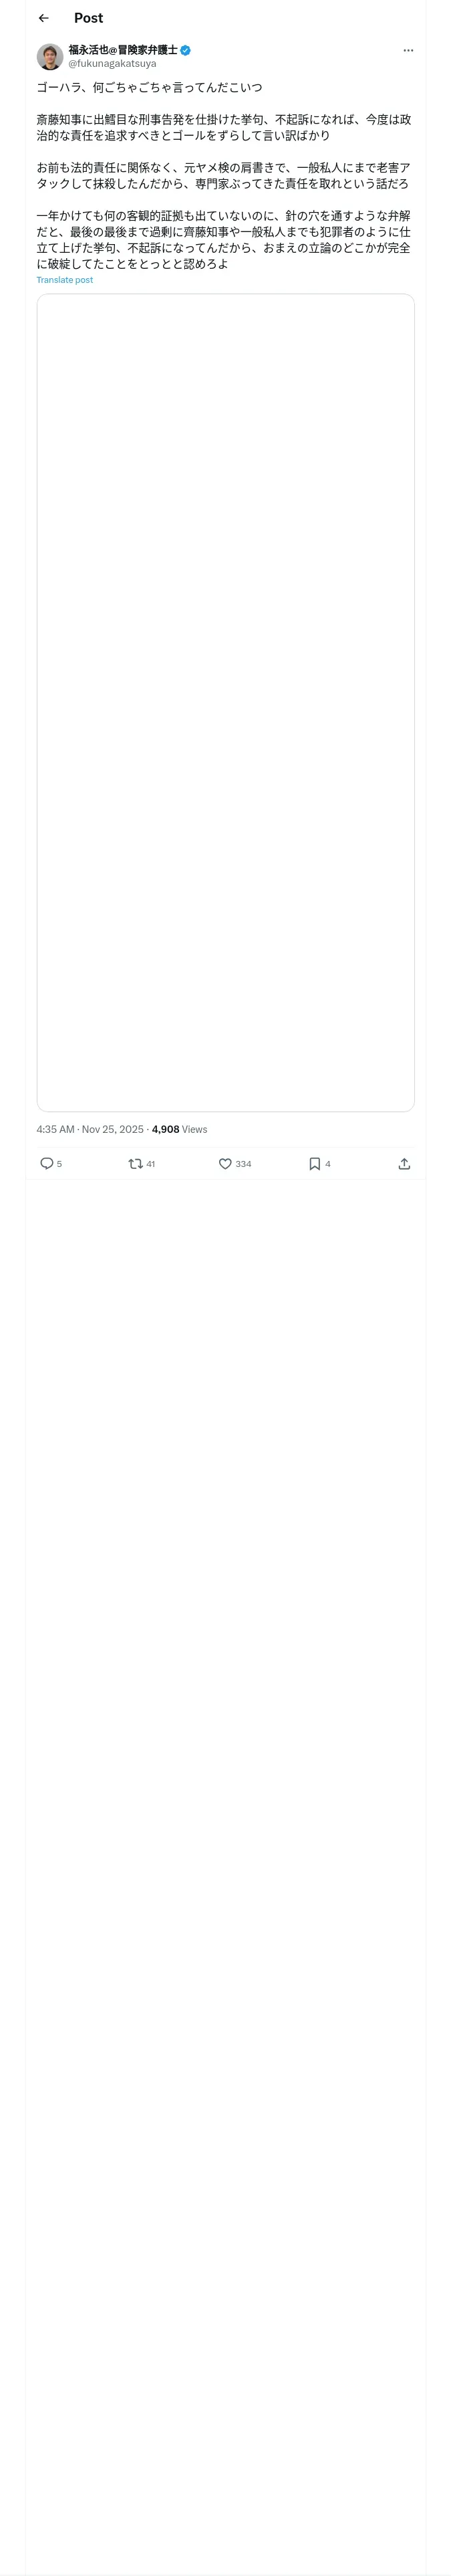Click the repost count 41

151,1164
